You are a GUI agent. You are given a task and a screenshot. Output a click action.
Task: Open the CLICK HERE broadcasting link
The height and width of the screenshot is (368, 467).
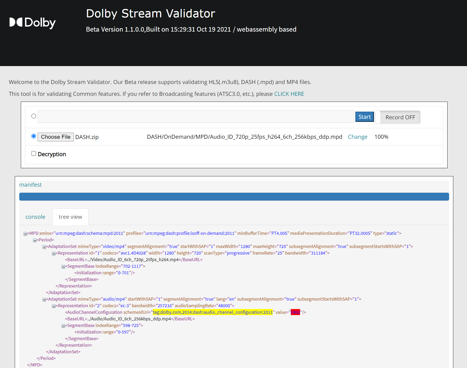(289, 94)
